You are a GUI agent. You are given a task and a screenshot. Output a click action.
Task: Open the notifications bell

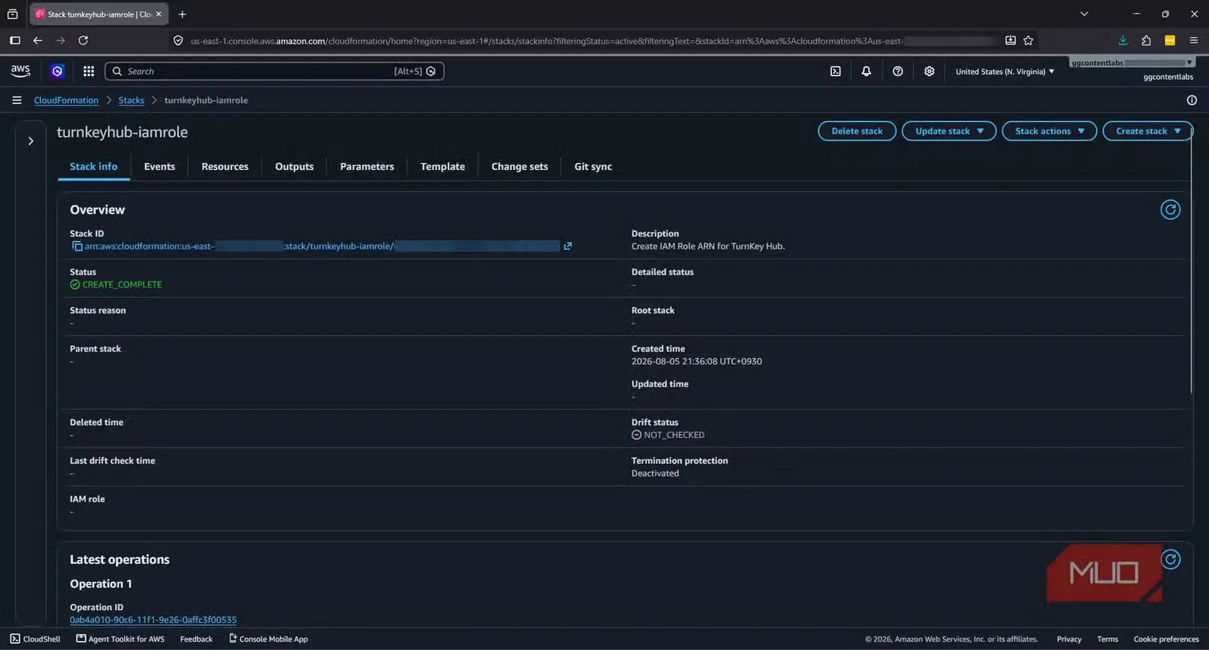(866, 71)
